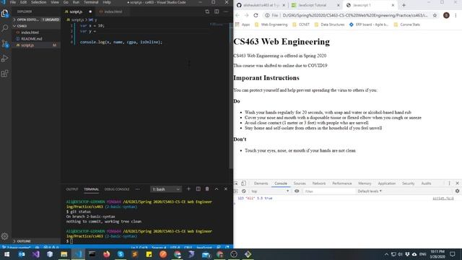
Task: Expand the Outline section
Action: [x=36, y=241]
